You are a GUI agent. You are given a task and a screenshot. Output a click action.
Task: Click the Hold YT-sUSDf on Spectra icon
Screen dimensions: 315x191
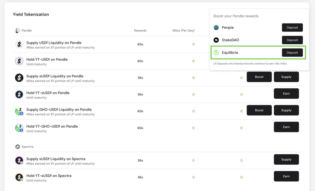pyautogui.click(x=19, y=177)
